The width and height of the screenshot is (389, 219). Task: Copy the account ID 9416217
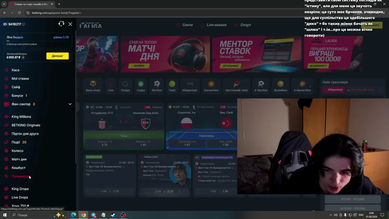[24, 24]
